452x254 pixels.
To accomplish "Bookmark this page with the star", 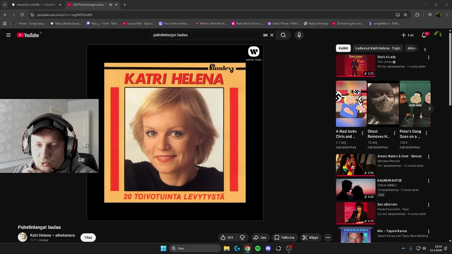I will 405,15.
